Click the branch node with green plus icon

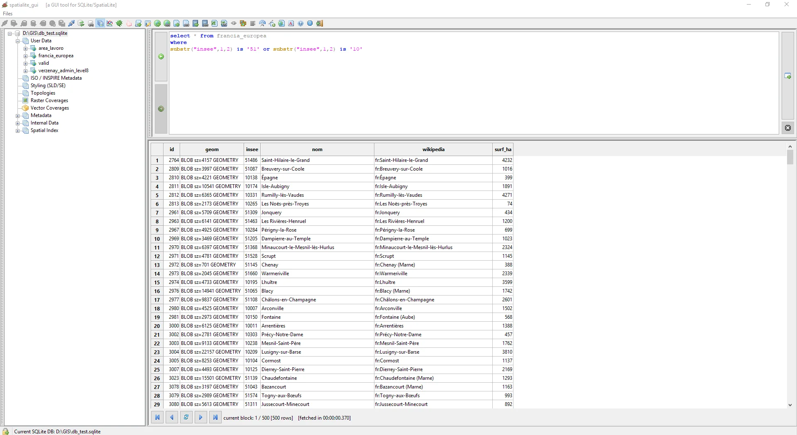point(272,23)
